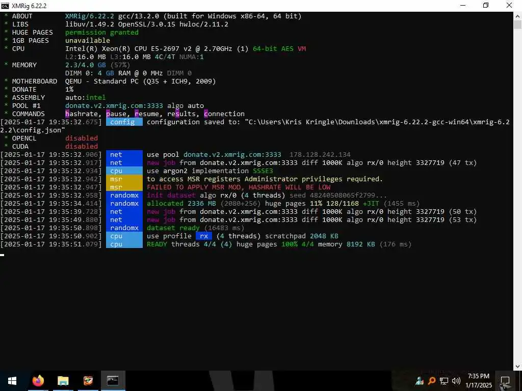This screenshot has height=391, width=522.
Task: Click the scrollbar down arrow
Action: point(518,367)
